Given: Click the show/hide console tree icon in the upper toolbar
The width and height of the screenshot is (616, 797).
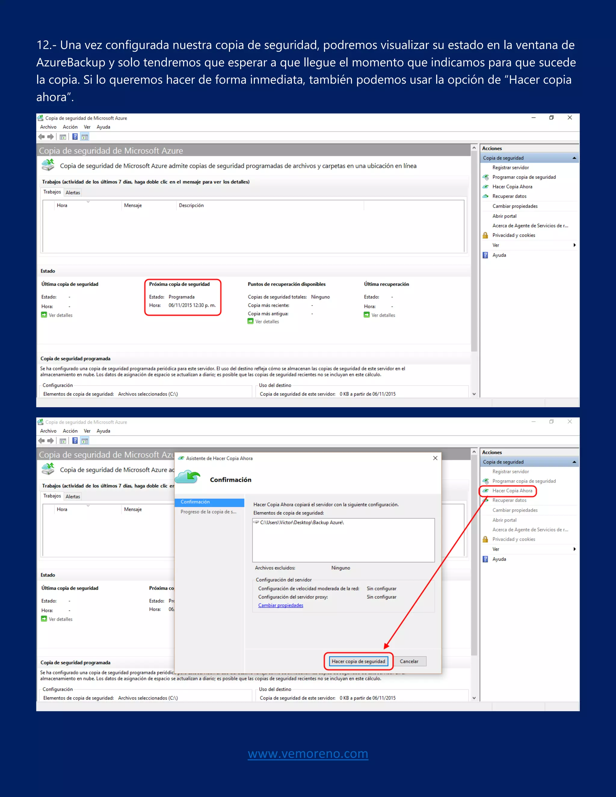Looking at the screenshot, I should point(63,137).
